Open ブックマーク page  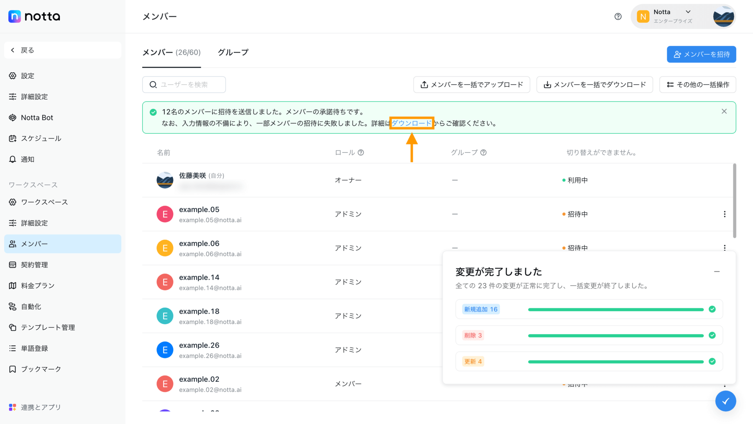pyautogui.click(x=63, y=369)
